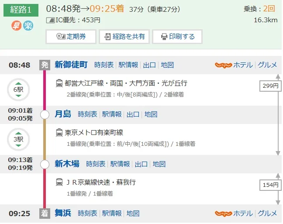Click グルメ link in 舞浜 row
The image size is (283, 224).
267,214
